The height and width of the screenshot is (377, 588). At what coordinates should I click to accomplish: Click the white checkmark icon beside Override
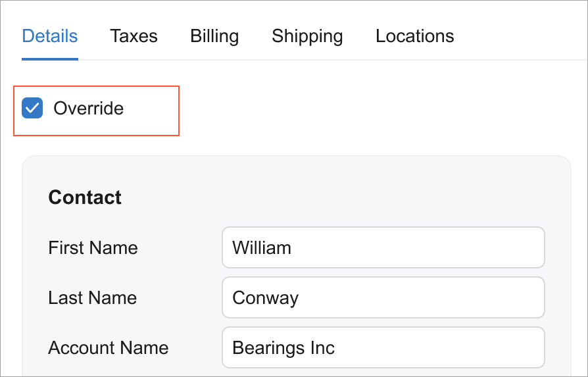click(32, 108)
